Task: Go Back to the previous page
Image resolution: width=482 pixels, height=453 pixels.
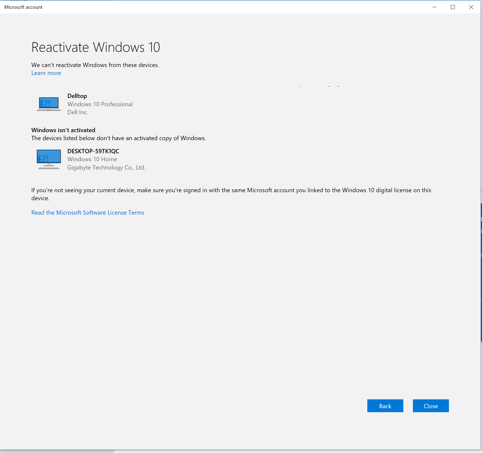Action: click(x=385, y=406)
